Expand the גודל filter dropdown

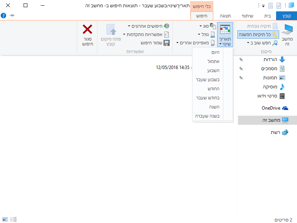coord(206,35)
